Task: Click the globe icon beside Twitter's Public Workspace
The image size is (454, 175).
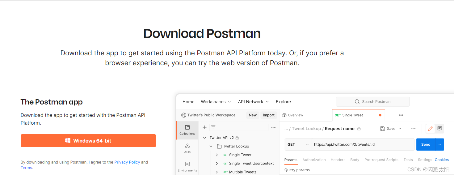Action: point(184,115)
